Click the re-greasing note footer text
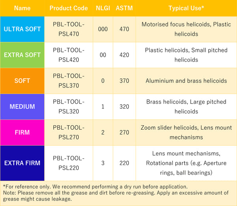 point(116,196)
